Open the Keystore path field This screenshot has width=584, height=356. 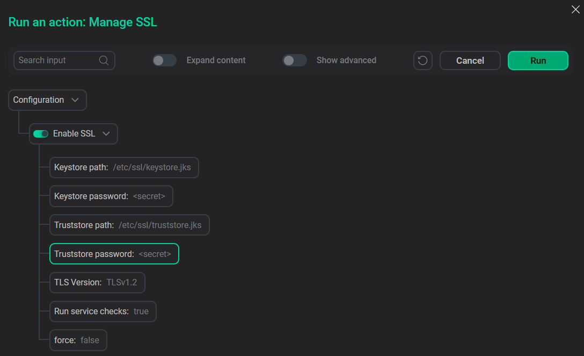(124, 167)
